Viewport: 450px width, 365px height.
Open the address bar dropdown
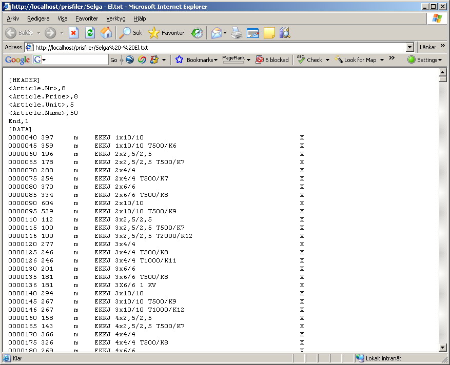click(x=410, y=47)
